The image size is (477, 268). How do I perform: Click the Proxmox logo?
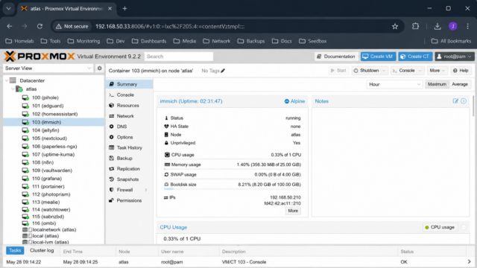40,57
